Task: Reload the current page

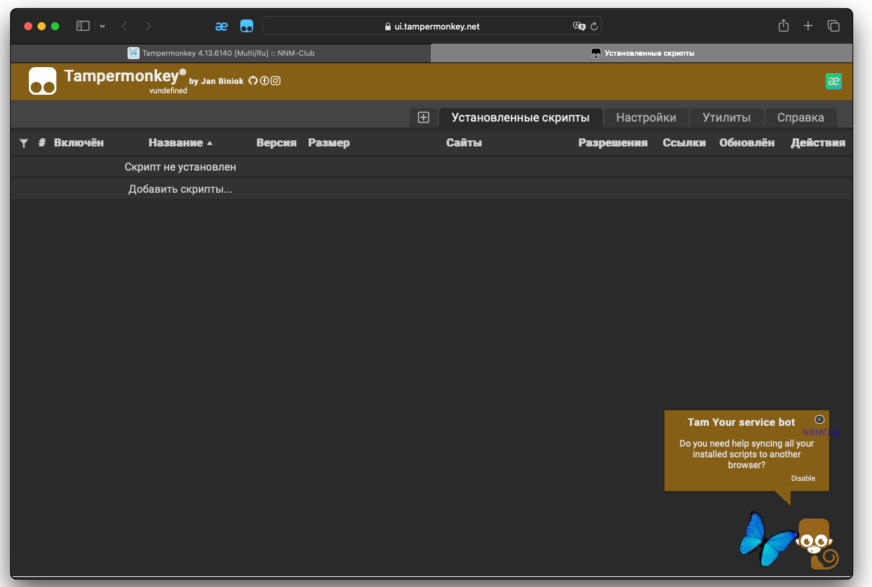Action: click(594, 26)
